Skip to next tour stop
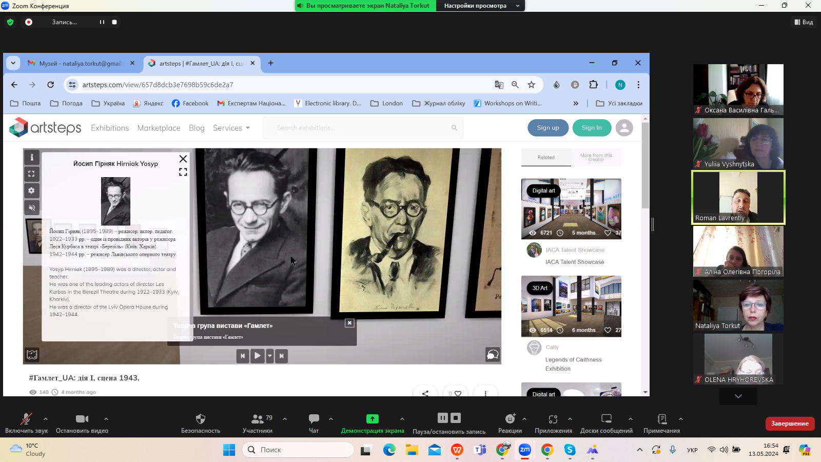Screen dimensions: 821x462 click(x=281, y=356)
